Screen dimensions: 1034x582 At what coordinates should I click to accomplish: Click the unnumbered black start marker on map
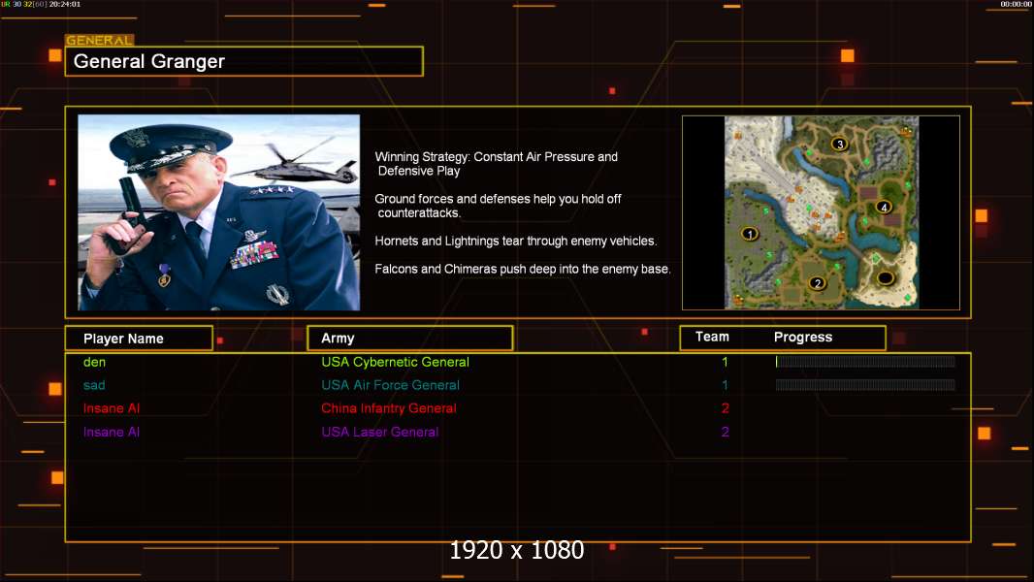coord(885,278)
